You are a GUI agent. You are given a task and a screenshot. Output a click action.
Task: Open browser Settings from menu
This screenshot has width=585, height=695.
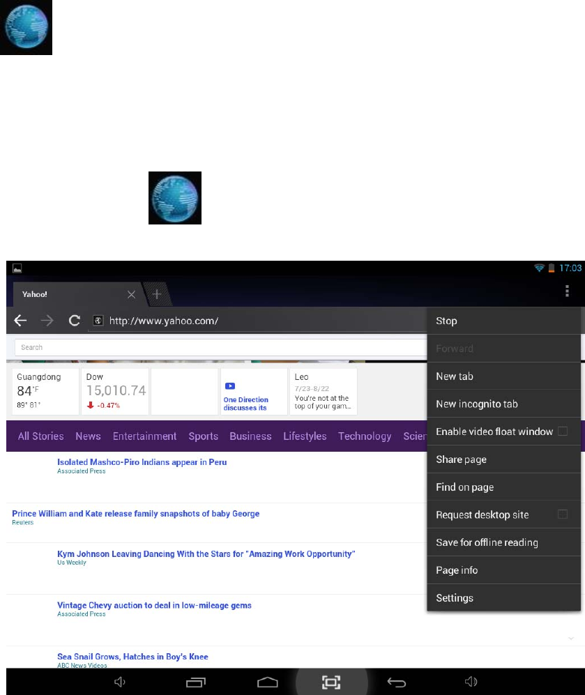click(503, 598)
